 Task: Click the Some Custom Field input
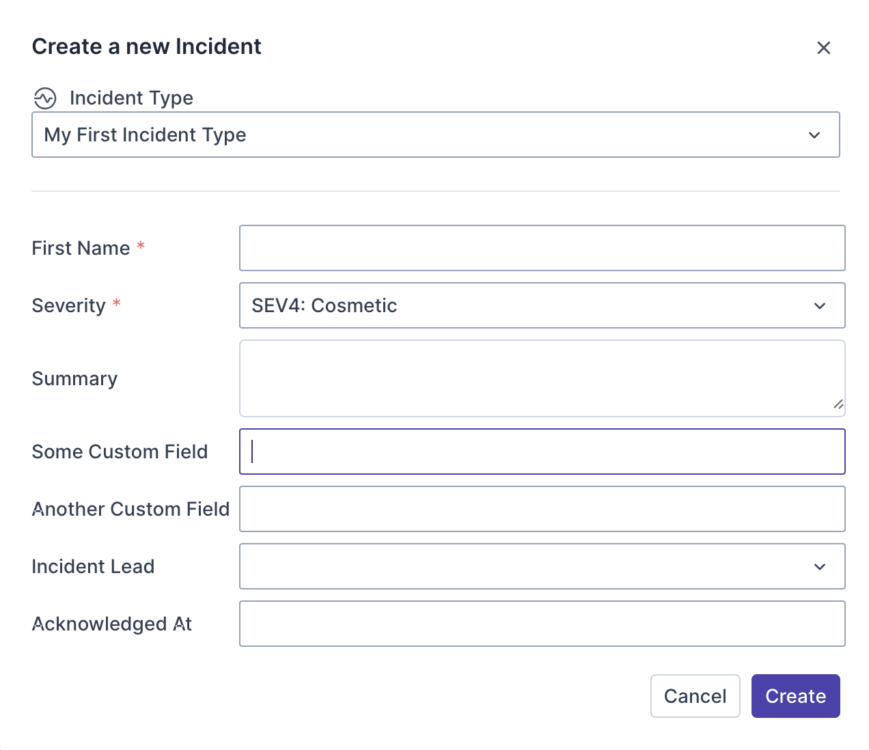pos(542,452)
